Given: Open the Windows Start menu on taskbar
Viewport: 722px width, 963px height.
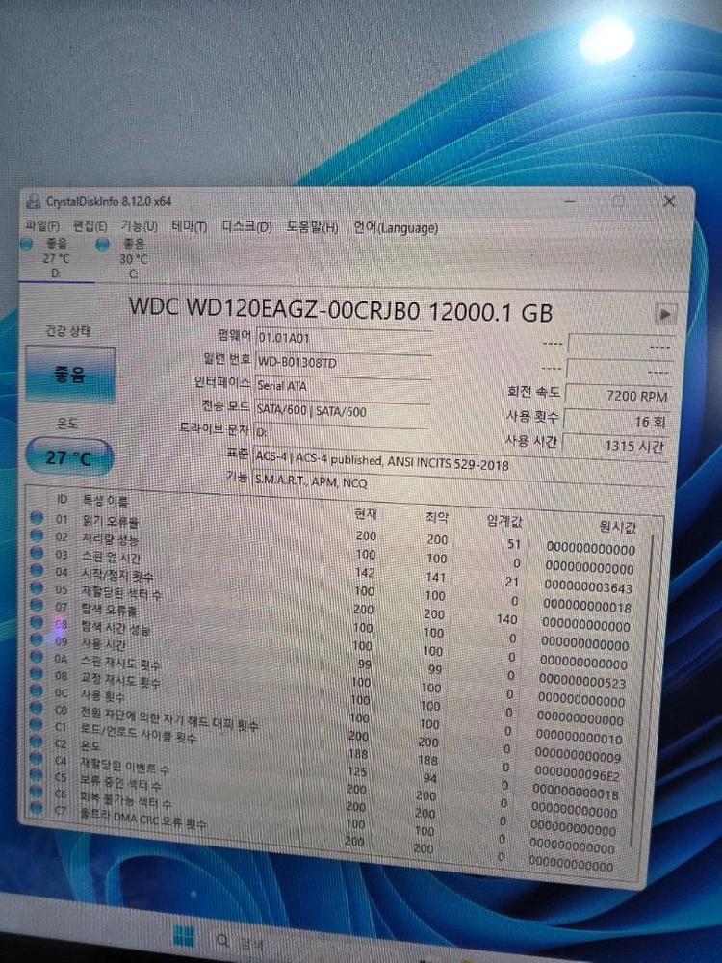Looking at the screenshot, I should tap(184, 937).
